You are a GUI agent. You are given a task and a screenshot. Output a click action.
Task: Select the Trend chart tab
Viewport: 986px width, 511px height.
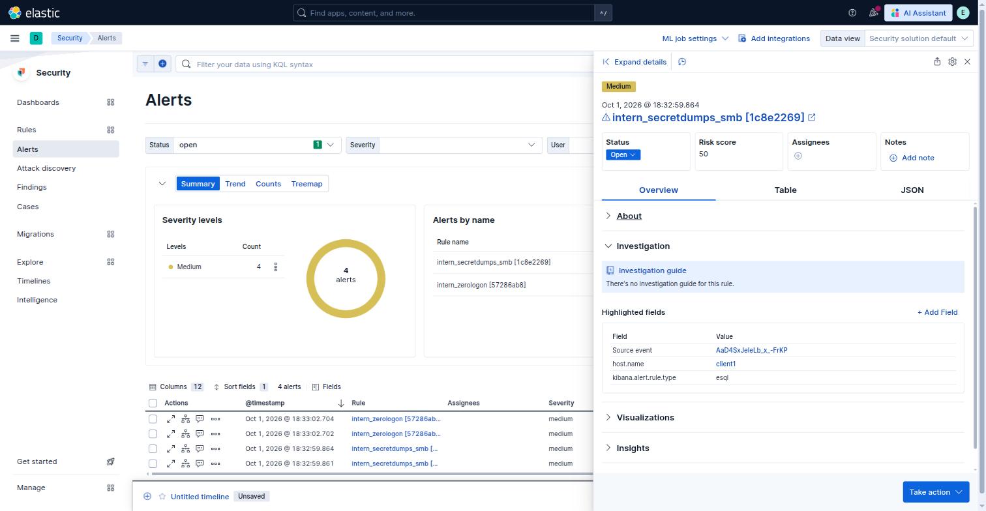[235, 184]
